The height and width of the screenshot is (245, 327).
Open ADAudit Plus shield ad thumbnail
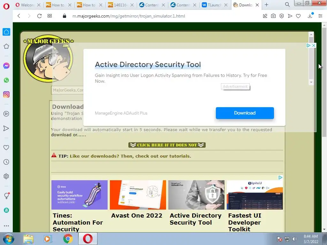tap(196, 195)
